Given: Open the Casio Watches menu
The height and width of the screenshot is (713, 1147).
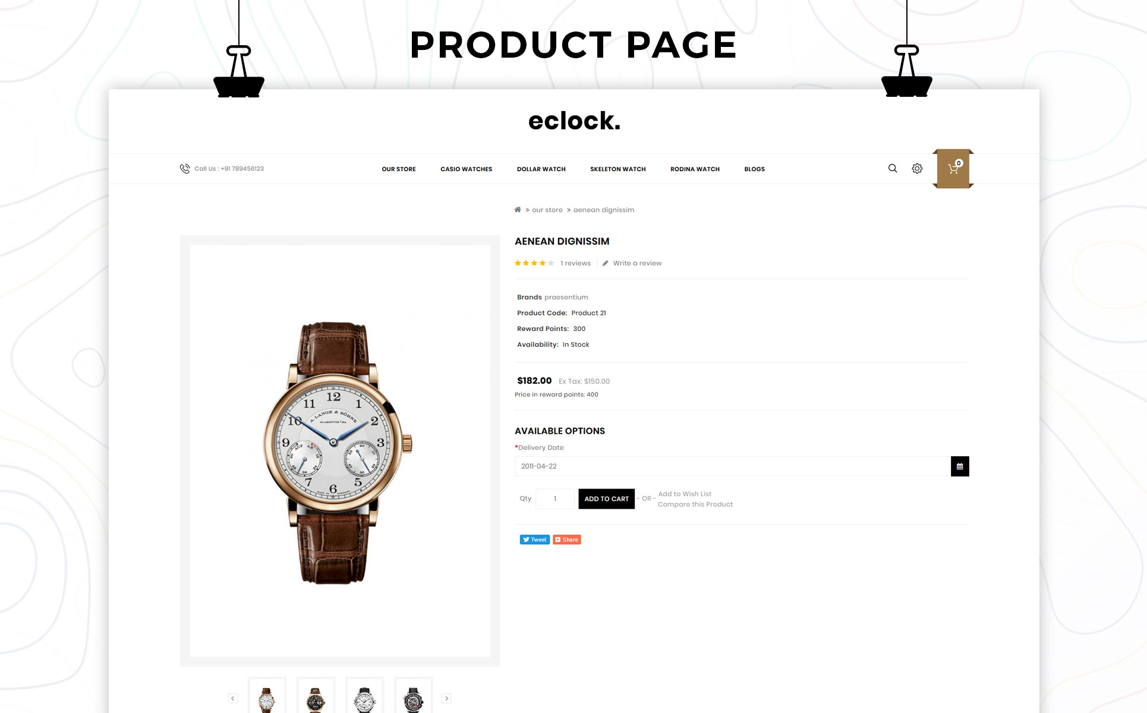Looking at the screenshot, I should pyautogui.click(x=467, y=169).
